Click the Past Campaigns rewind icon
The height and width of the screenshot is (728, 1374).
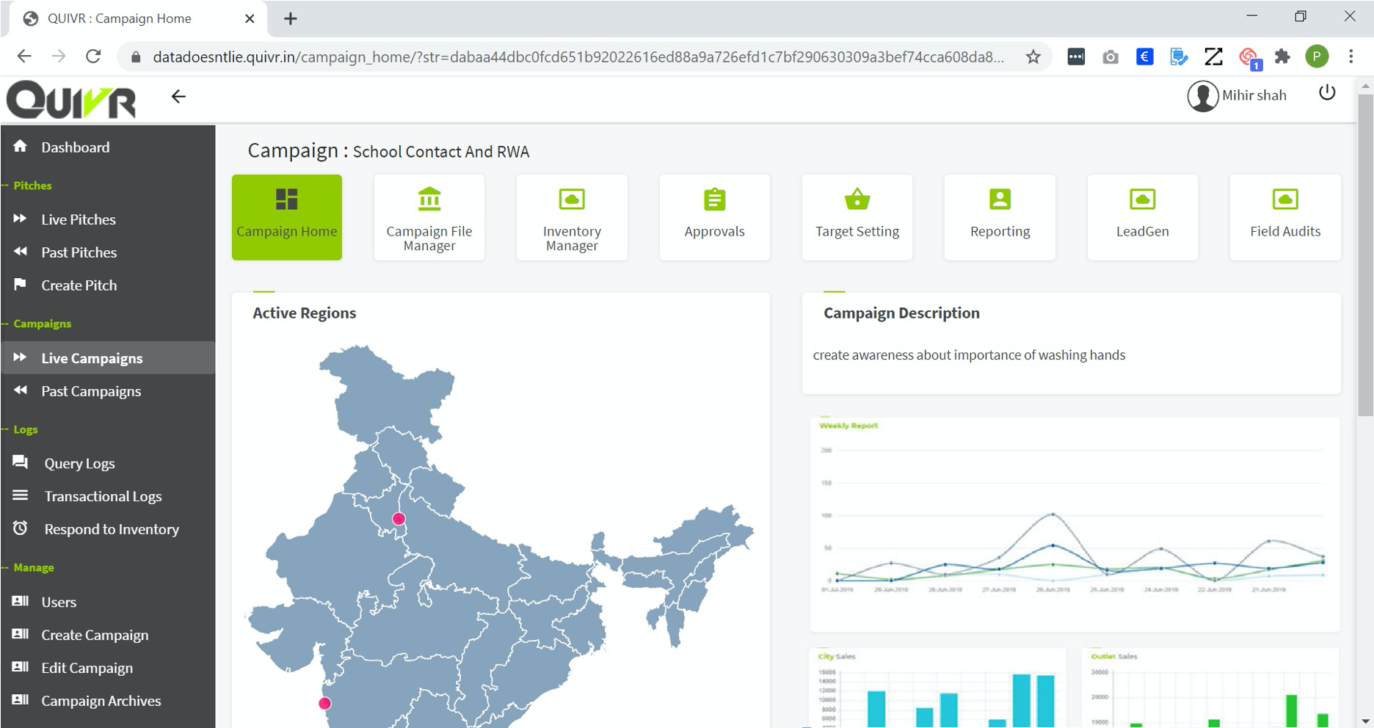(20, 390)
